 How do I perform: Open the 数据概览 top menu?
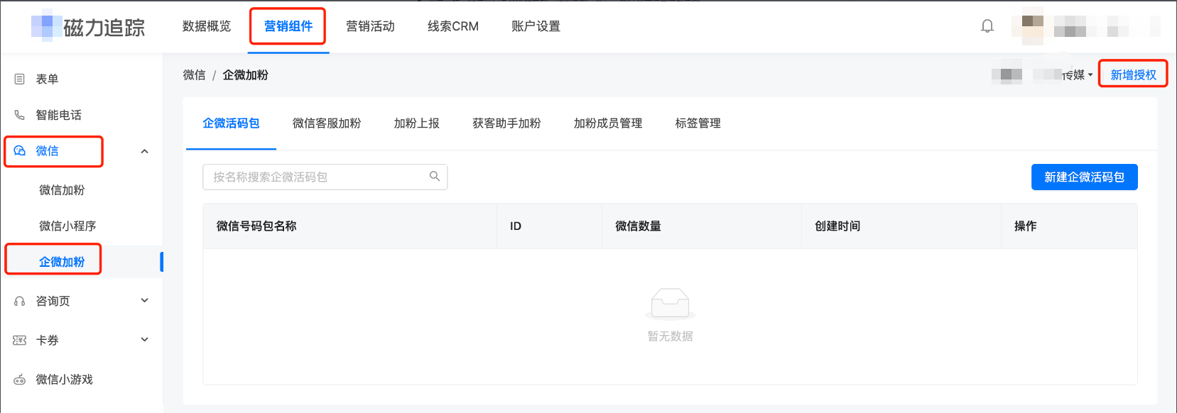tap(207, 26)
